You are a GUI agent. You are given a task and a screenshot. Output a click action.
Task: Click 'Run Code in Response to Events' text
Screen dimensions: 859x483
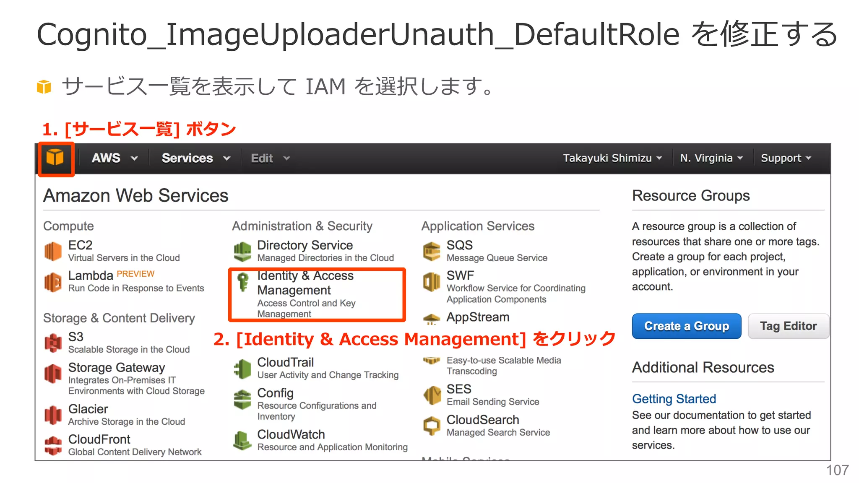(x=136, y=288)
